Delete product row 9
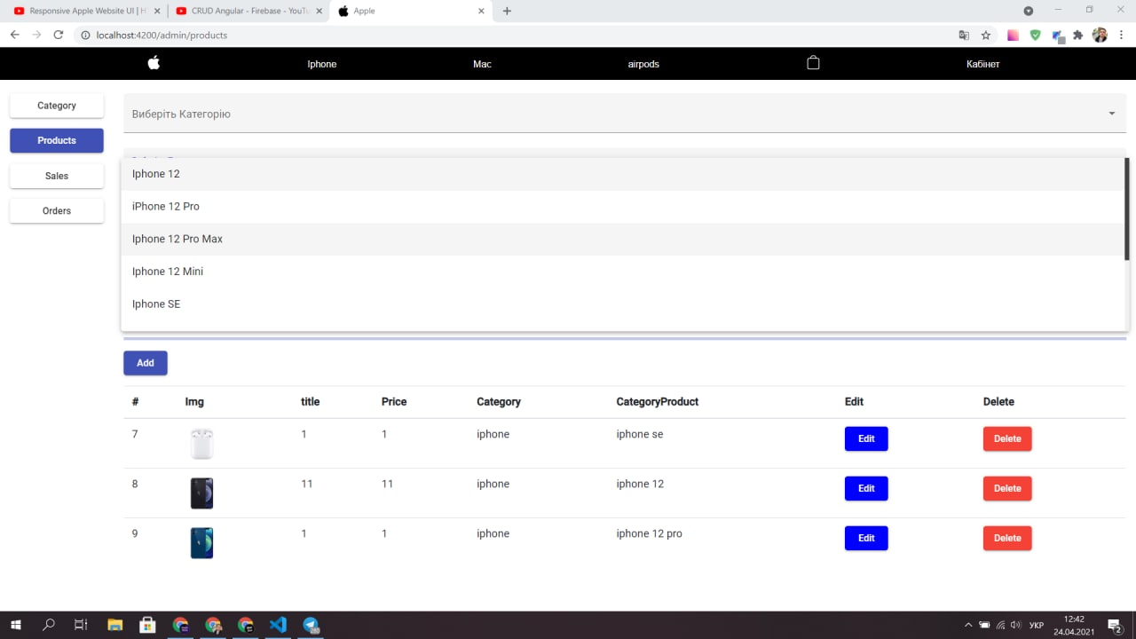 tap(1007, 538)
